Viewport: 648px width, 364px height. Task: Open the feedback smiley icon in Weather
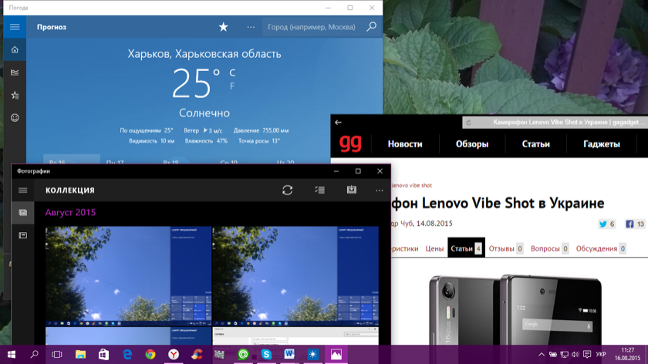[x=15, y=118]
